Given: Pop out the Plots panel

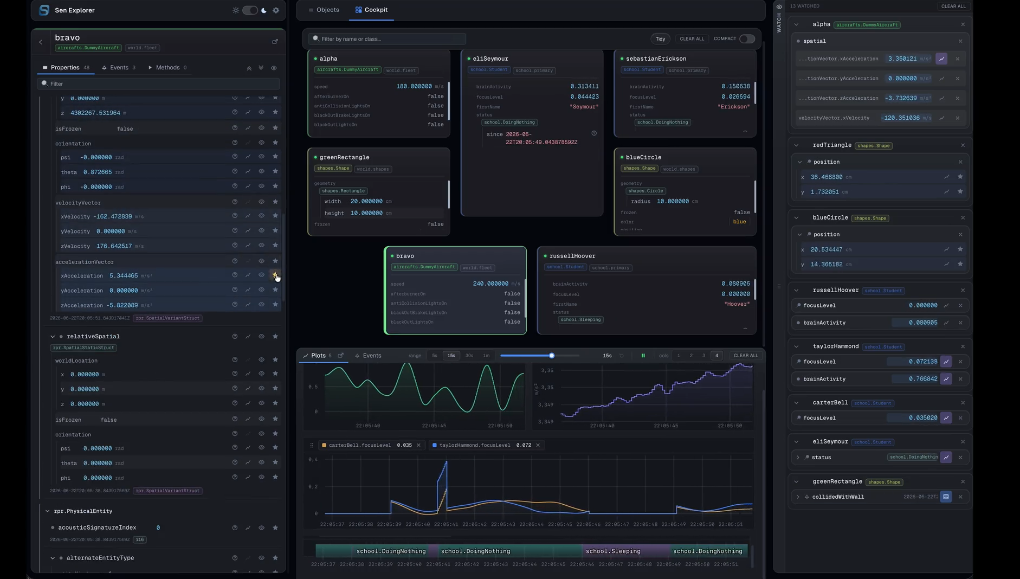Looking at the screenshot, I should [340, 356].
